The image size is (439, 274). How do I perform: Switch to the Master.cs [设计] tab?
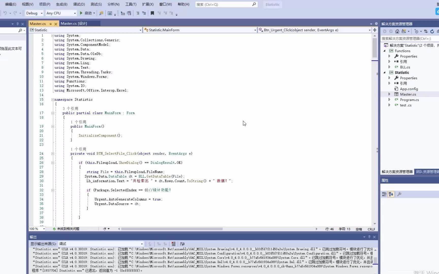coord(74,23)
